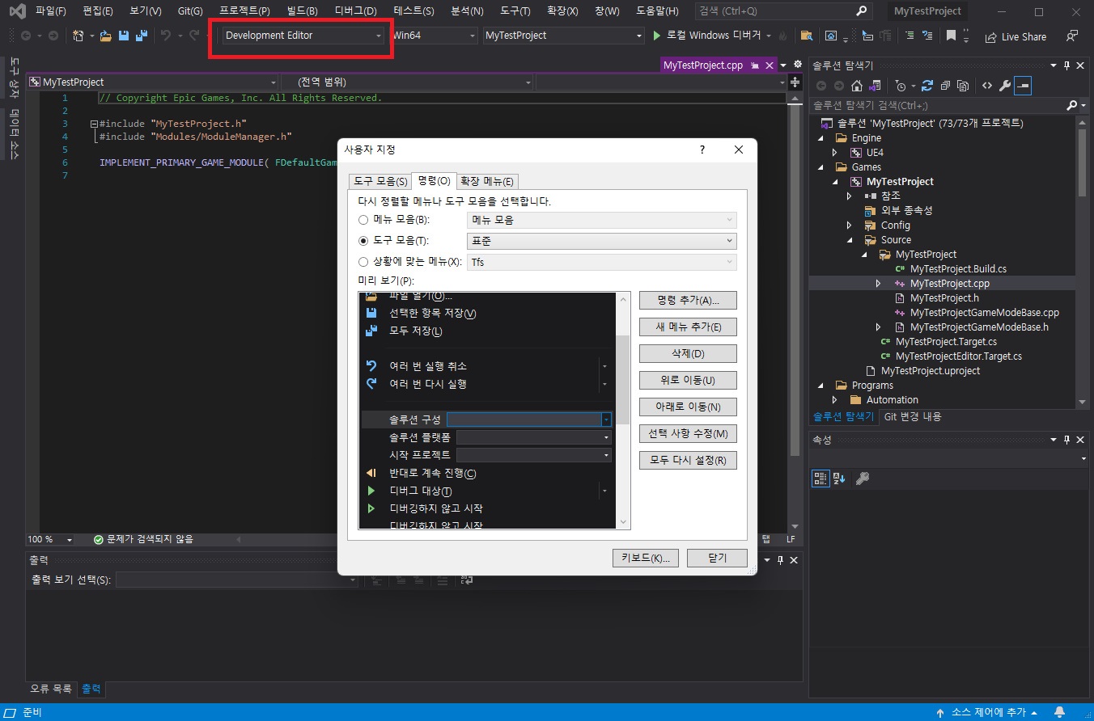Click the open file folder icon in toolbar
Screen dimensions: 1094x721
105,36
